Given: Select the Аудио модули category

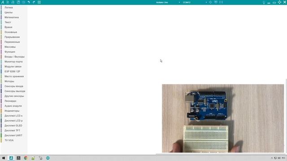Looking at the screenshot, I should 13,106.
